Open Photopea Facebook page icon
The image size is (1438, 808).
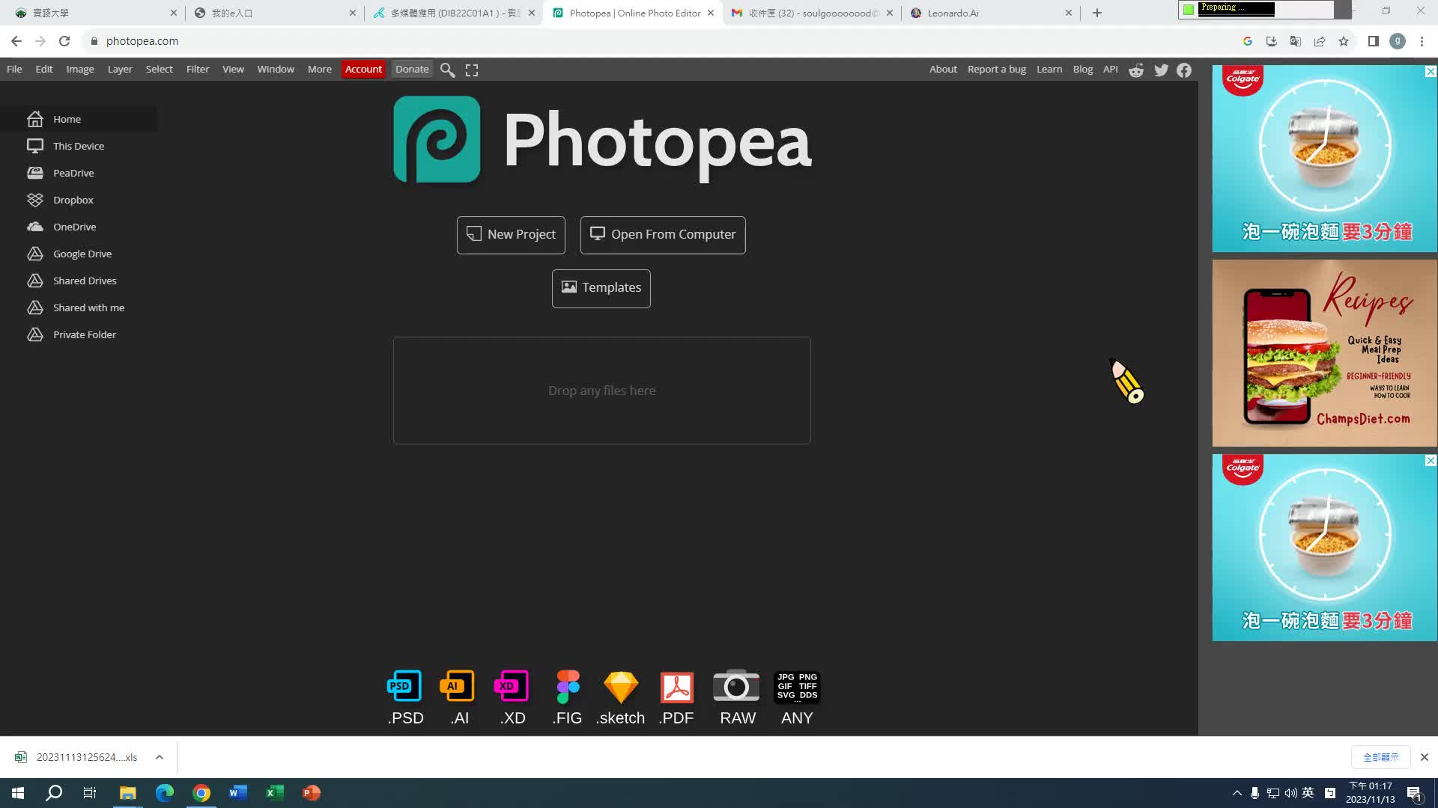pos(1184,70)
